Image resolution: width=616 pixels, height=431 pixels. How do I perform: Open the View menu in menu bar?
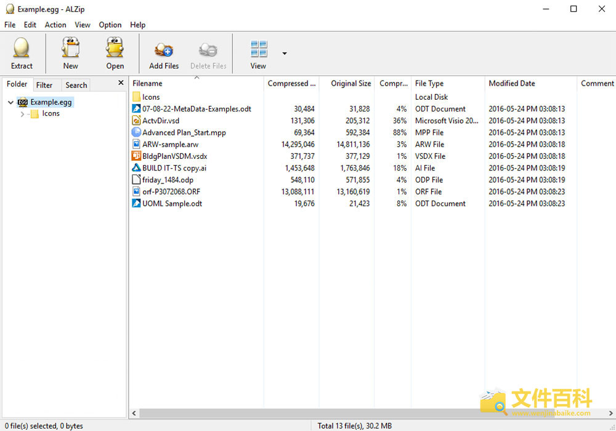click(83, 25)
